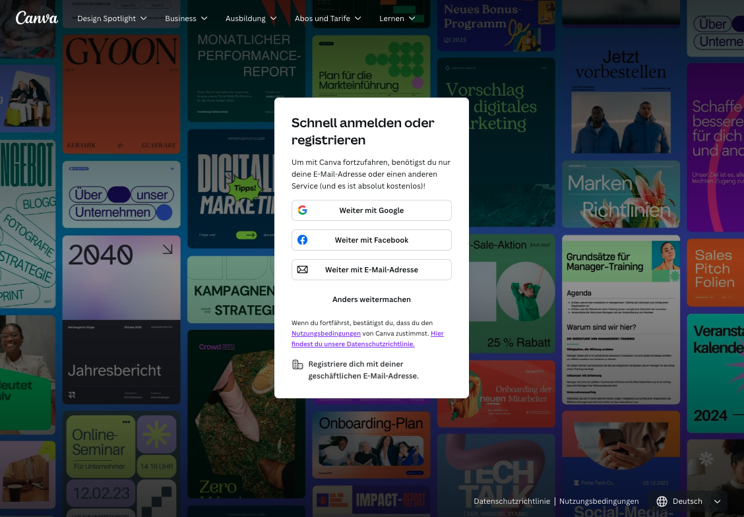Open footer Nutzungsbedingungen link
The width and height of the screenshot is (744, 517).
(599, 501)
